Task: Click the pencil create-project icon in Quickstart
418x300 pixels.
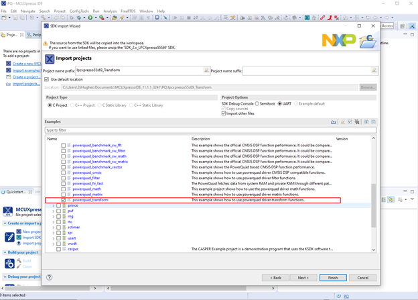Action: [x=9, y=237]
